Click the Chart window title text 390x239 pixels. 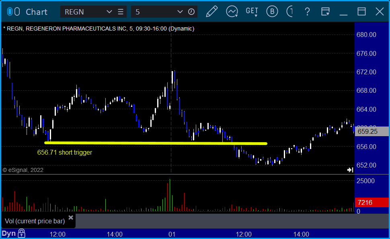point(37,12)
